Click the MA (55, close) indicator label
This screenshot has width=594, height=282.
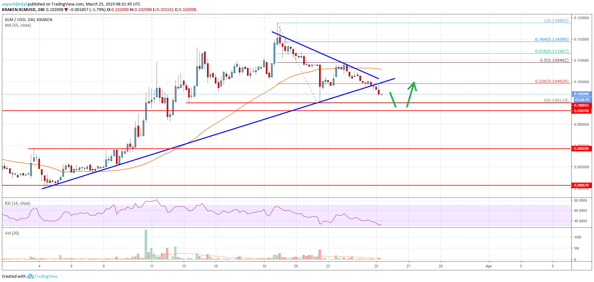[x=18, y=25]
